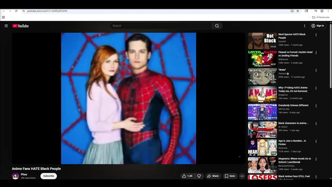The image size is (332, 187).
Task: Click Toonarii channel name
Action: (282, 74)
